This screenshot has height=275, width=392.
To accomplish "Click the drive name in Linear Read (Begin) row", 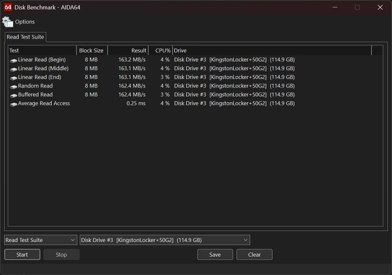I will click(234, 60).
